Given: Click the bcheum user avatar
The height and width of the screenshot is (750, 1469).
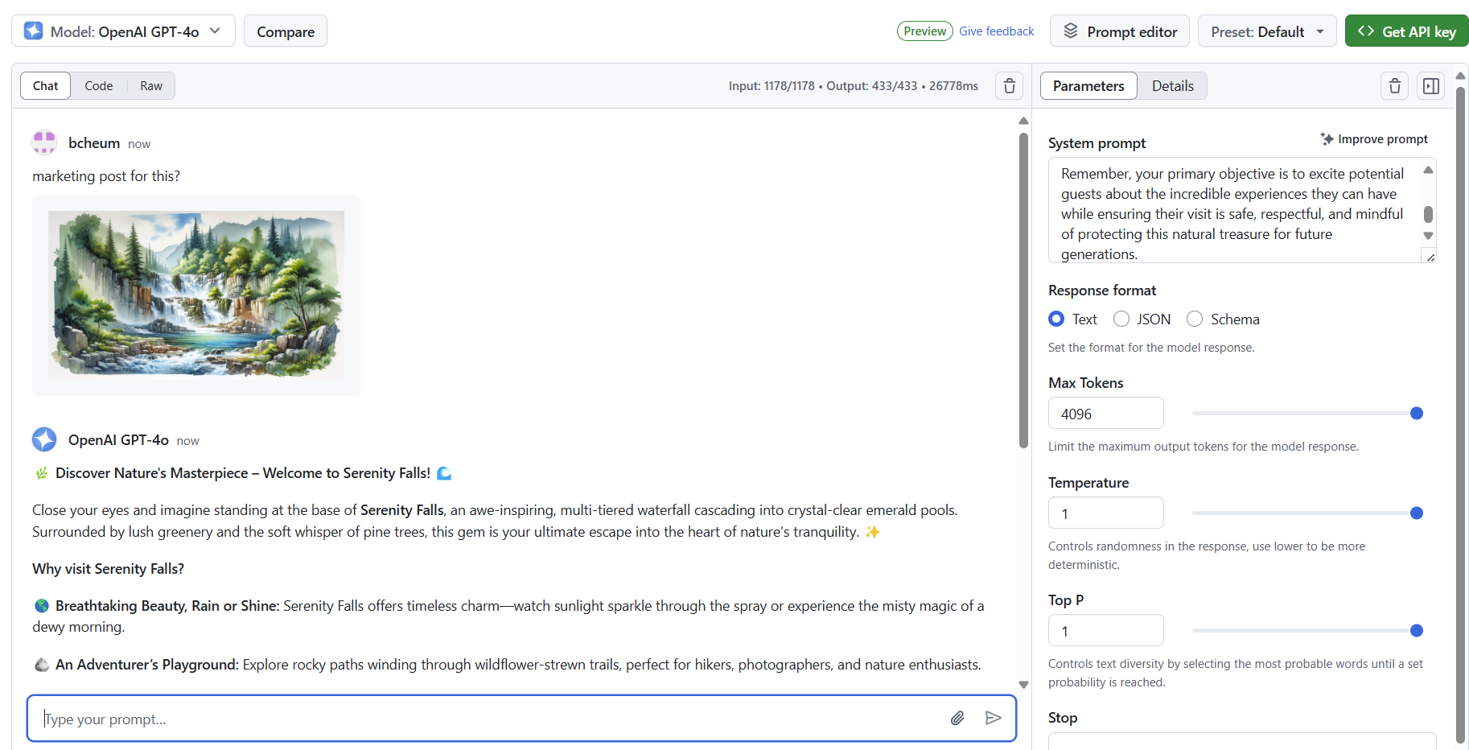Looking at the screenshot, I should point(44,142).
